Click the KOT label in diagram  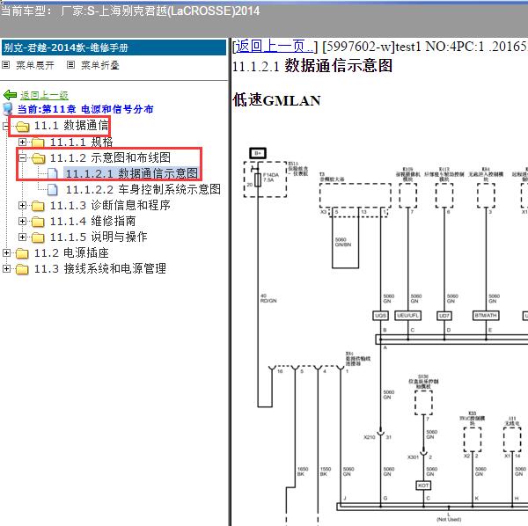tap(423, 486)
